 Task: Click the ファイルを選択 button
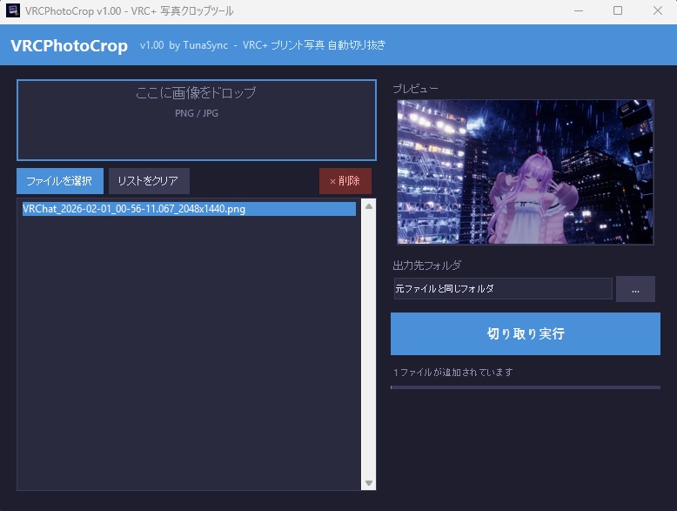tap(60, 180)
